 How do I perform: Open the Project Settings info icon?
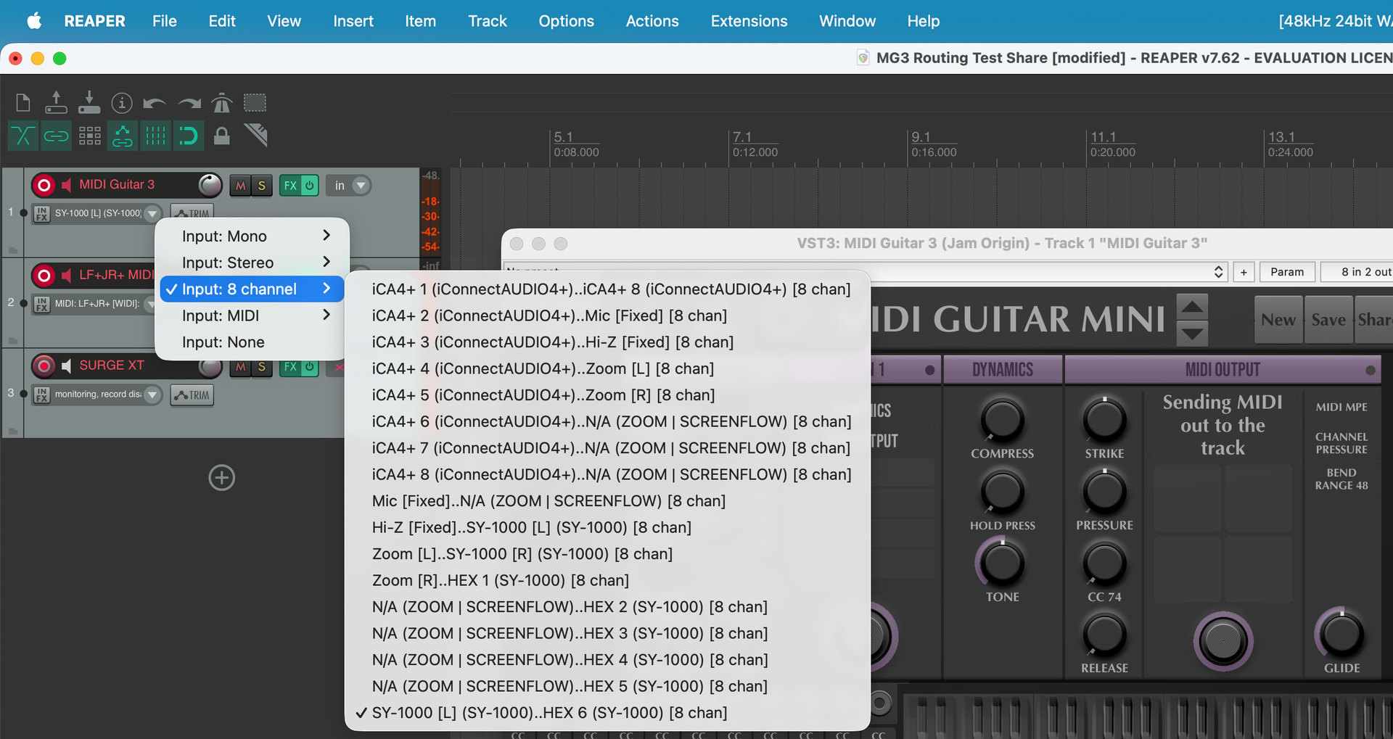pyautogui.click(x=121, y=103)
